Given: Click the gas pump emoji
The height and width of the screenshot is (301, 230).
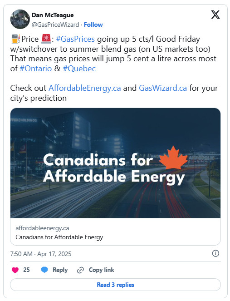Looking at the screenshot, I should pyautogui.click(x=15, y=39).
